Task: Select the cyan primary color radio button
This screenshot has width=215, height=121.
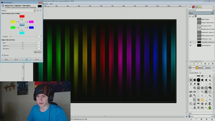Action: [x=20, y=30]
